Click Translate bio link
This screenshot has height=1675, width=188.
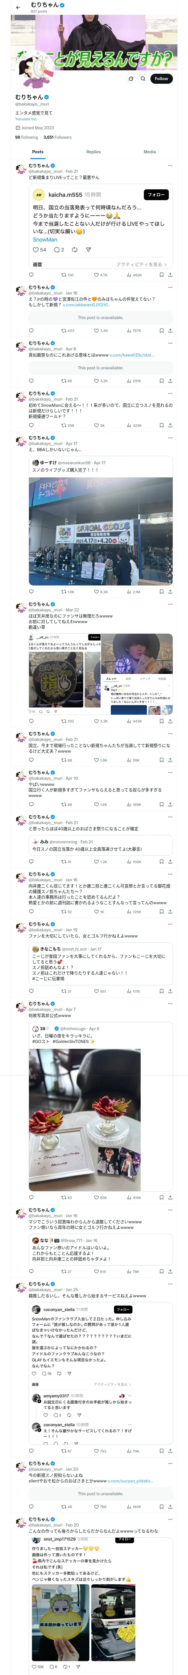[26, 119]
